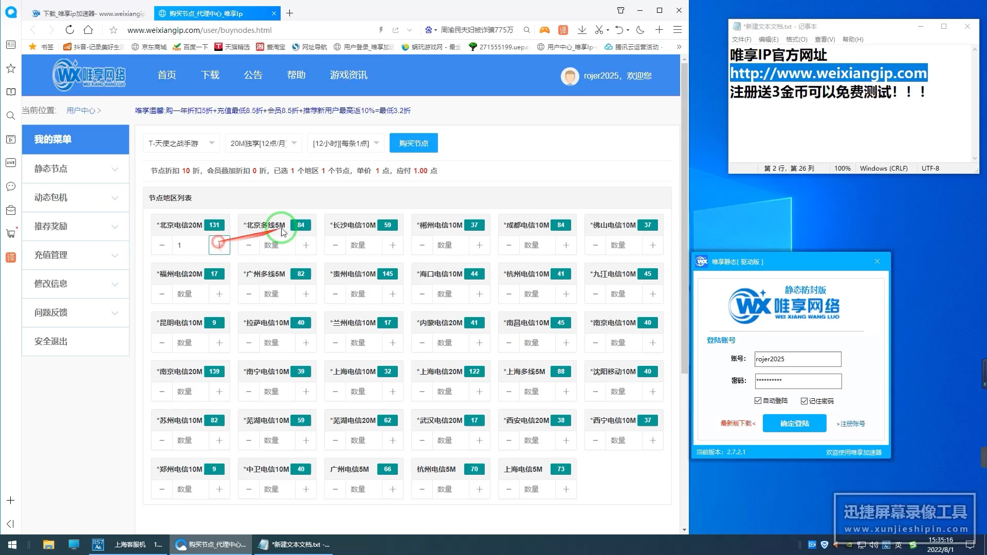Expand the 充值管理 menu section
This screenshot has height=555, width=987.
tap(76, 255)
